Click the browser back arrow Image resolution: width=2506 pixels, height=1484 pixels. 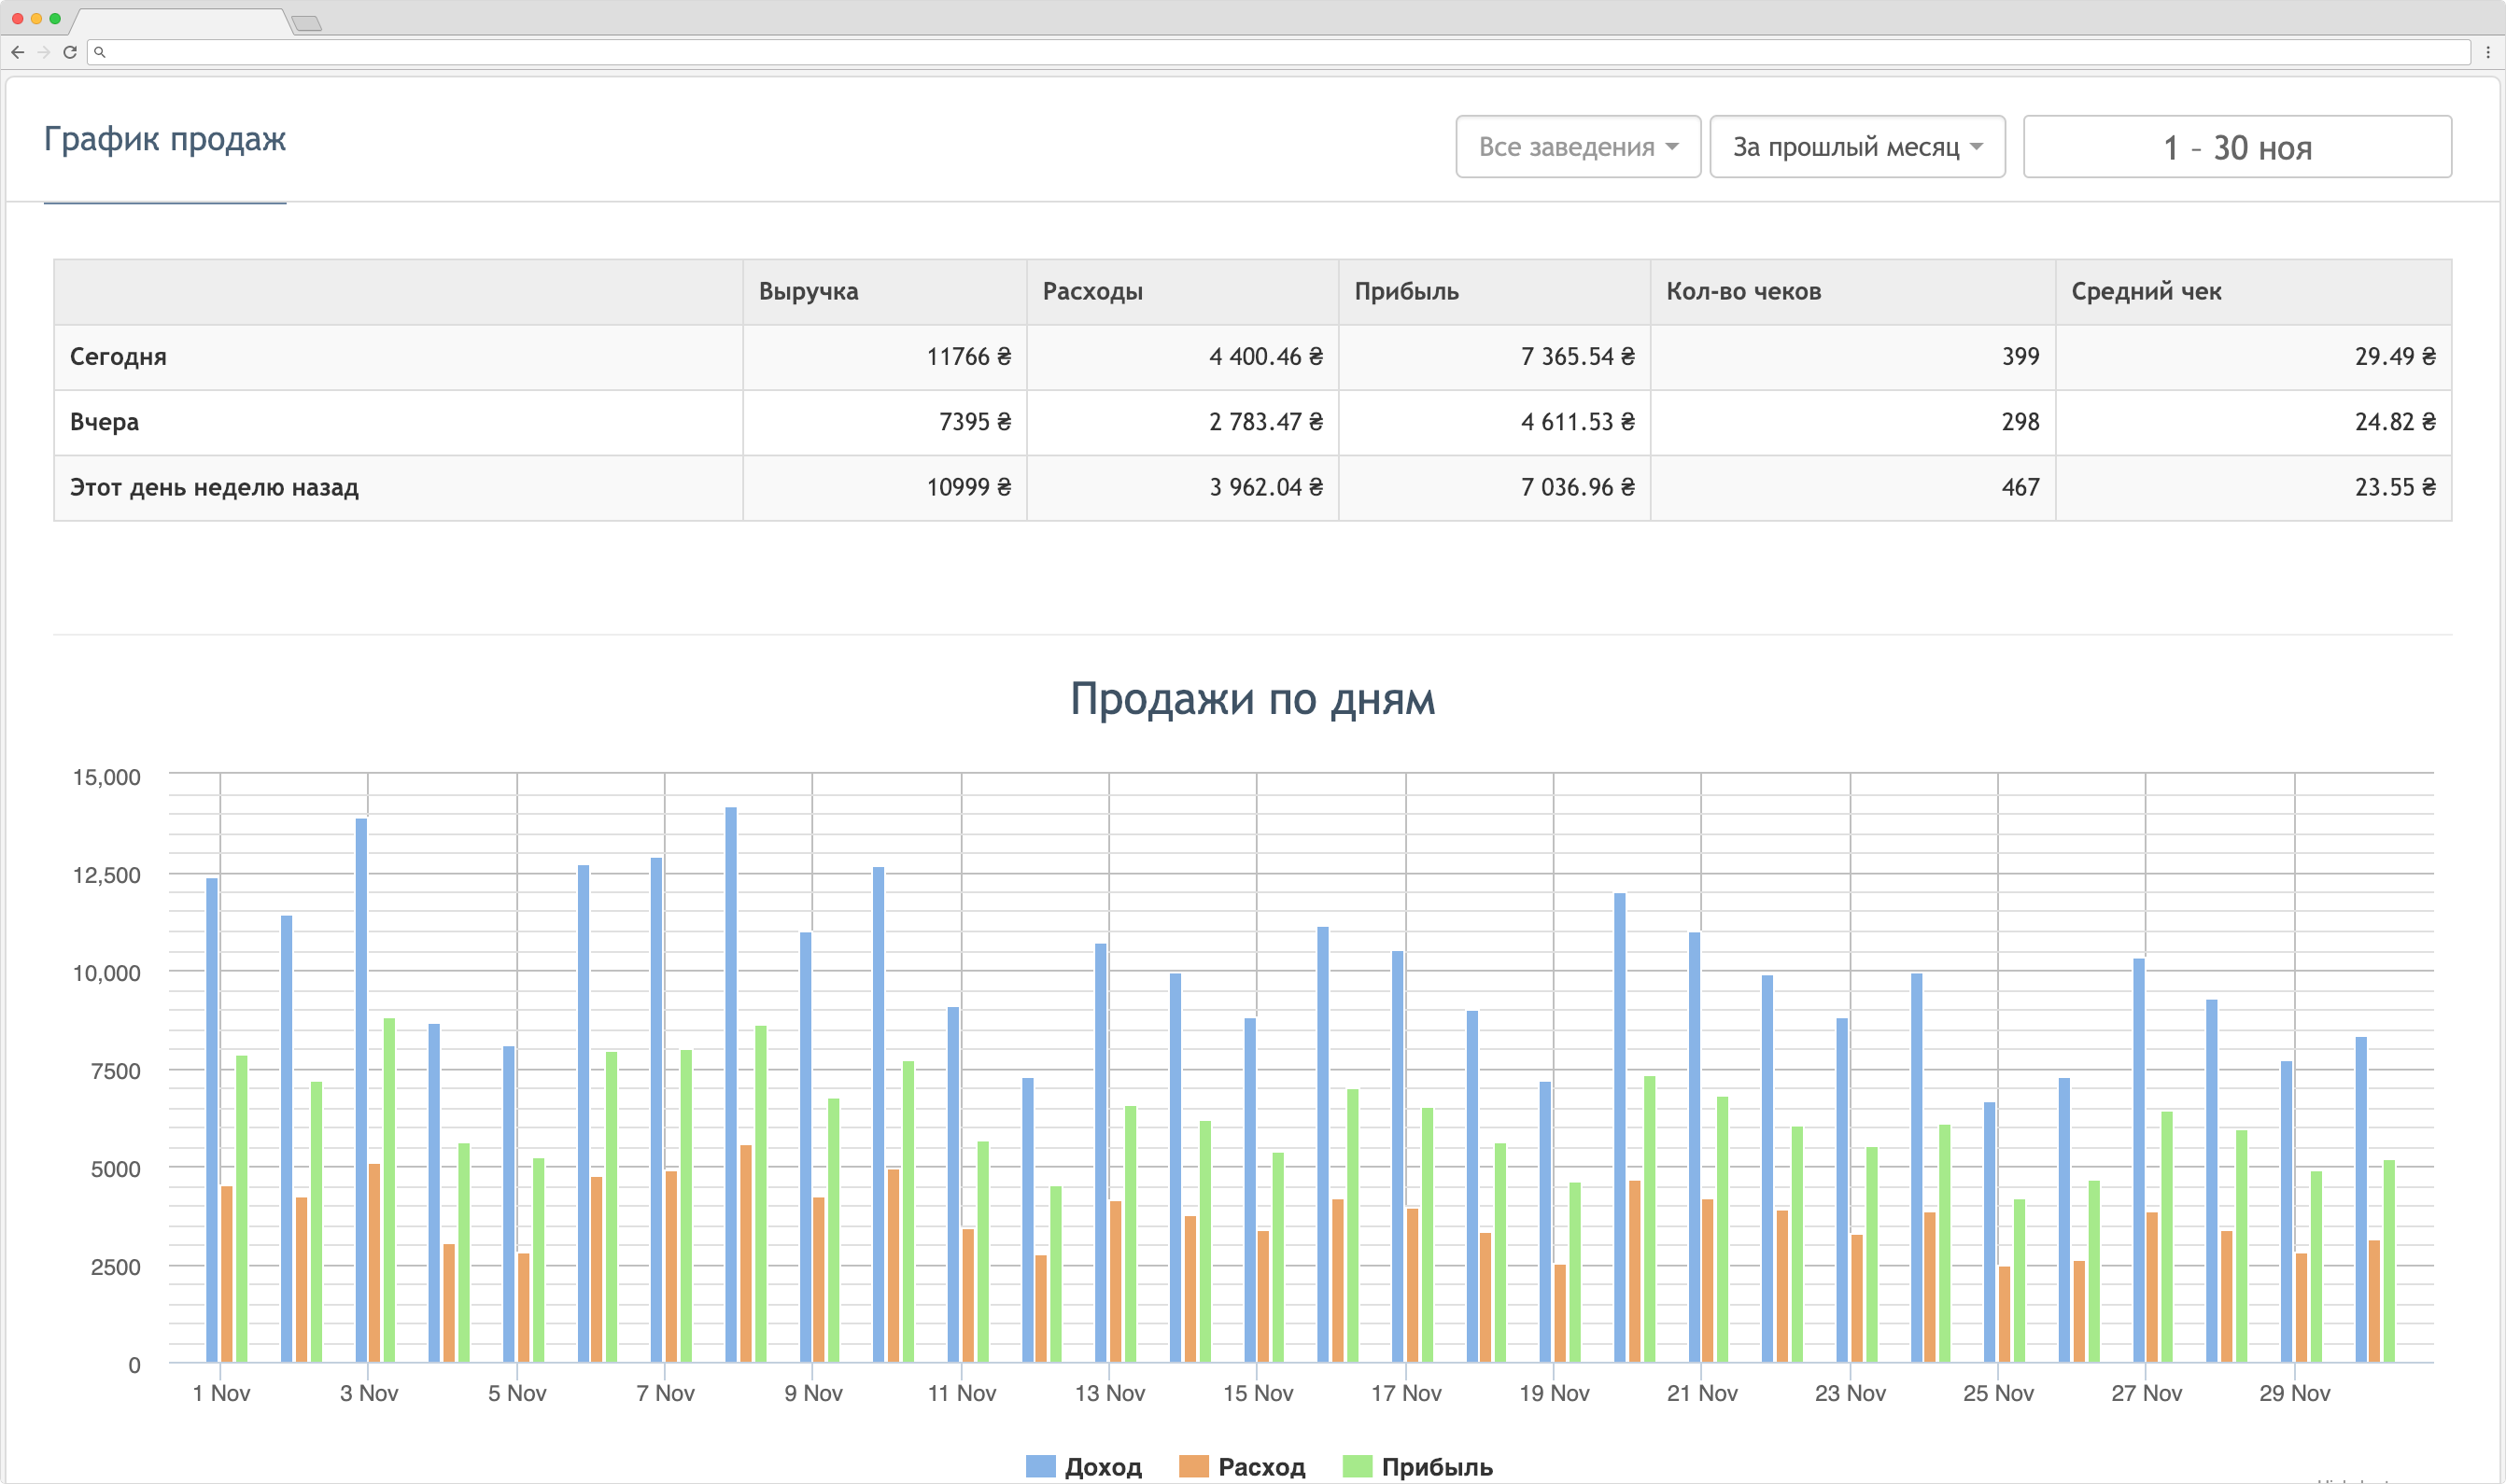18,52
